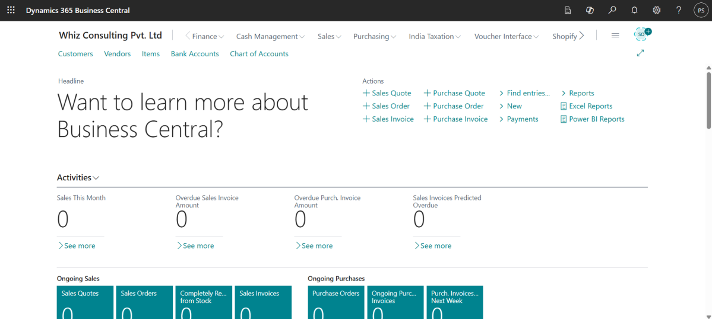
Task: Collapse the Activities section
Action: [x=78, y=178]
